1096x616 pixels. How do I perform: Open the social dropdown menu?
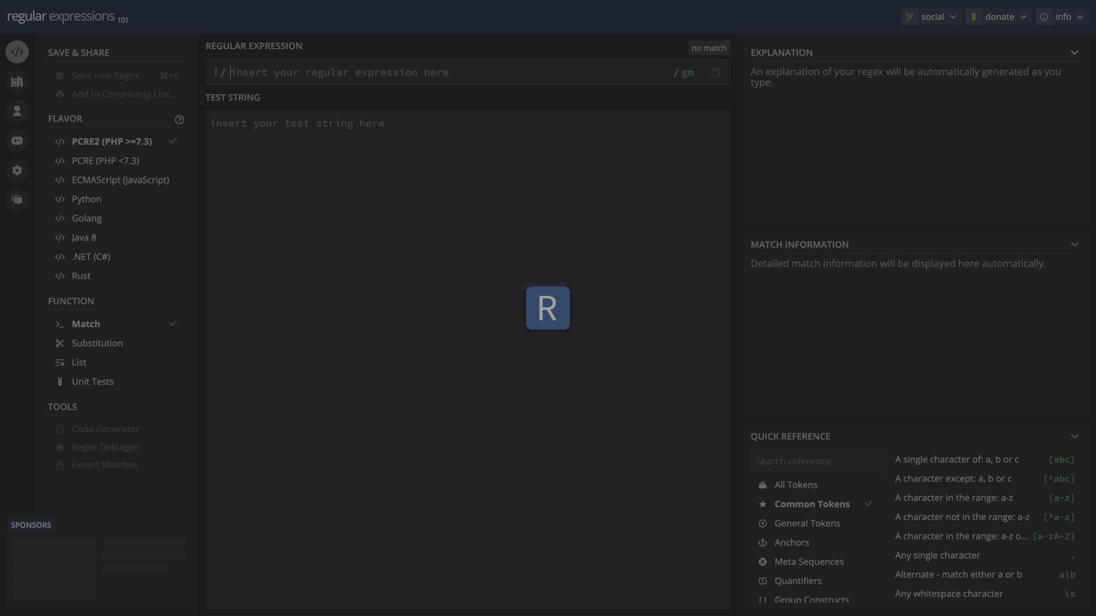[x=930, y=17]
